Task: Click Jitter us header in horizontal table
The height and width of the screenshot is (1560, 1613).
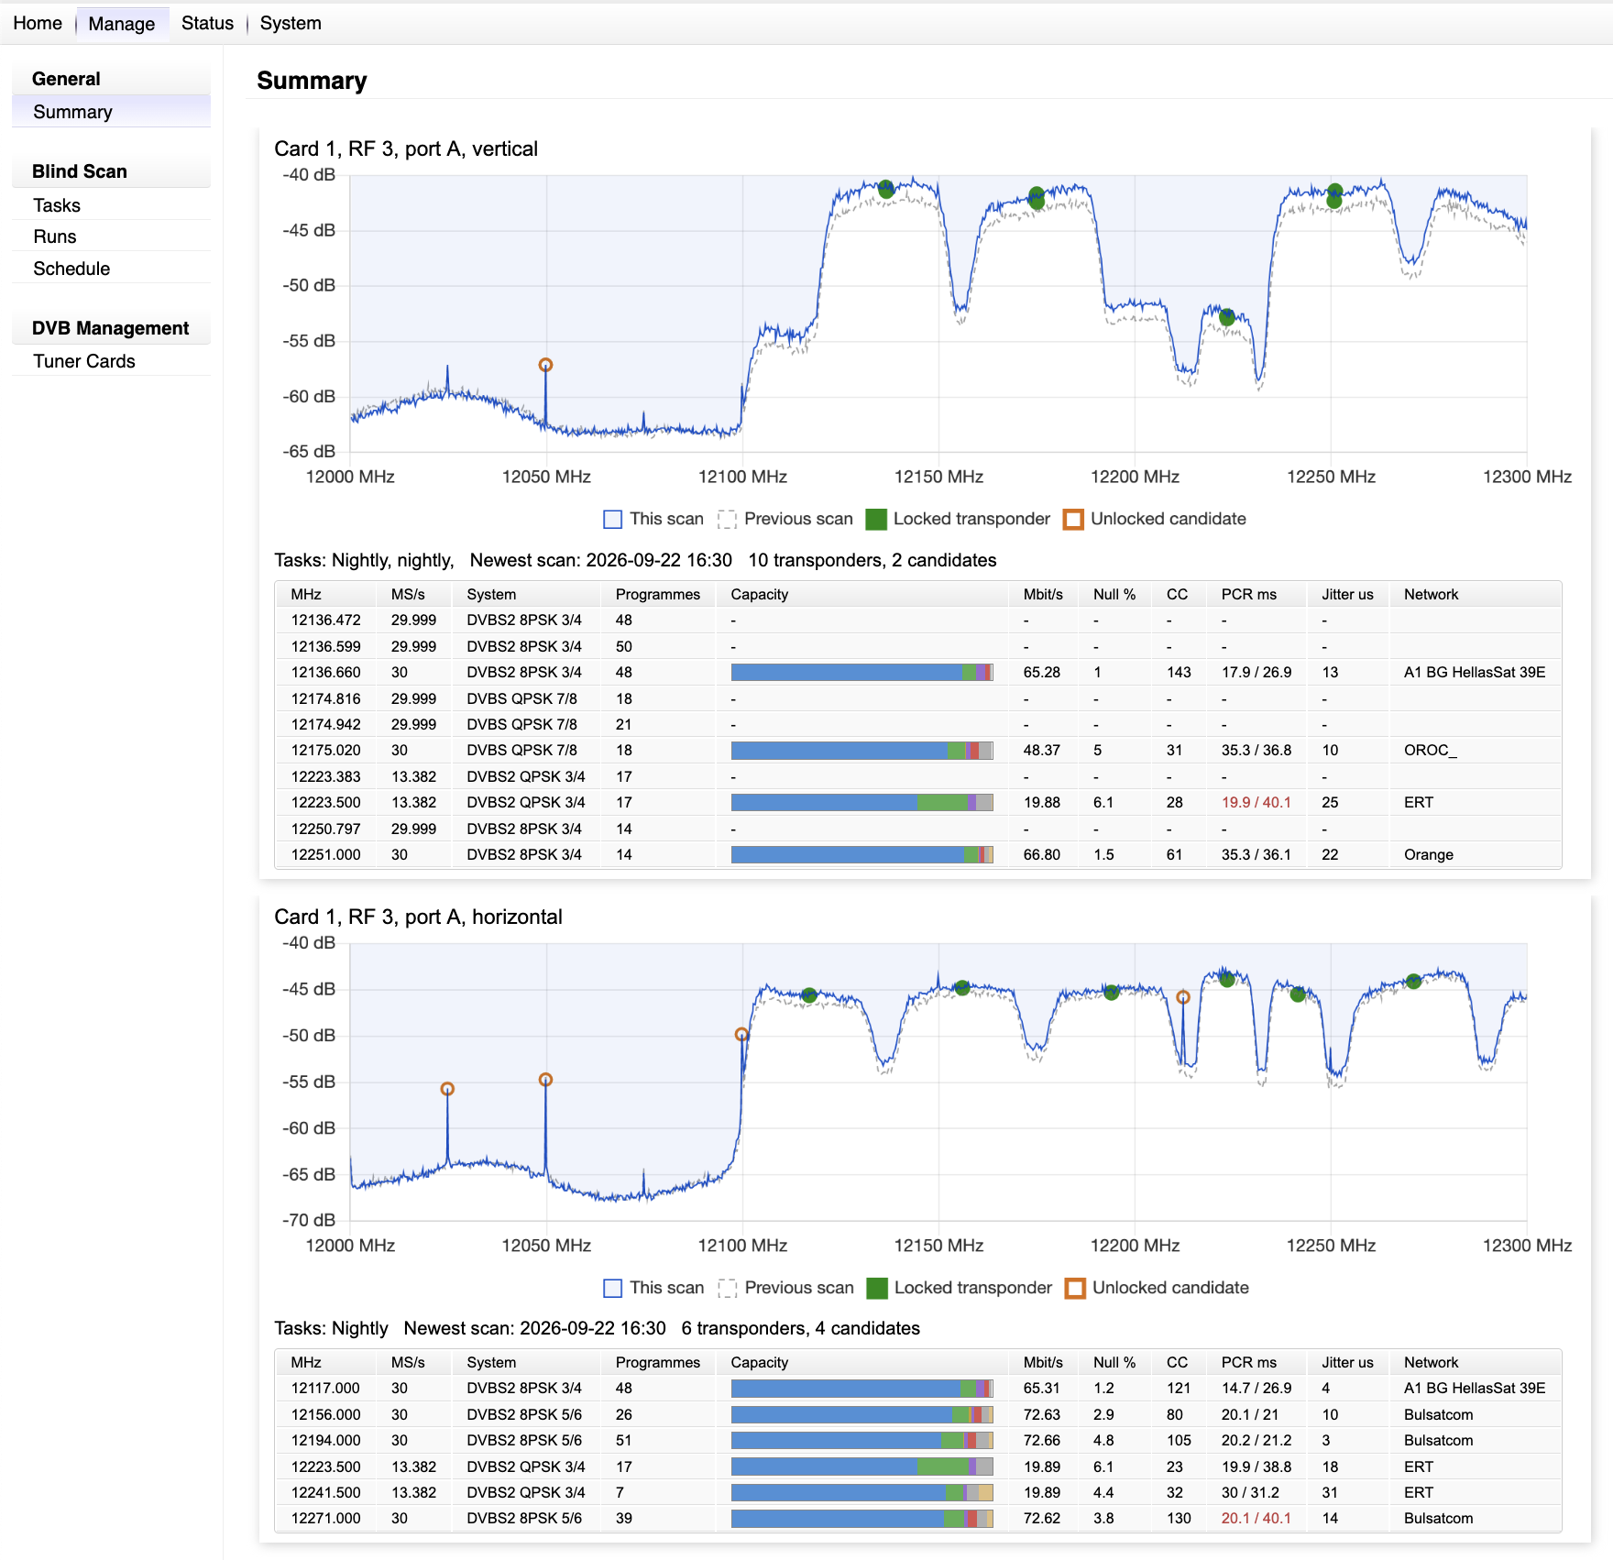Action: (x=1347, y=1363)
